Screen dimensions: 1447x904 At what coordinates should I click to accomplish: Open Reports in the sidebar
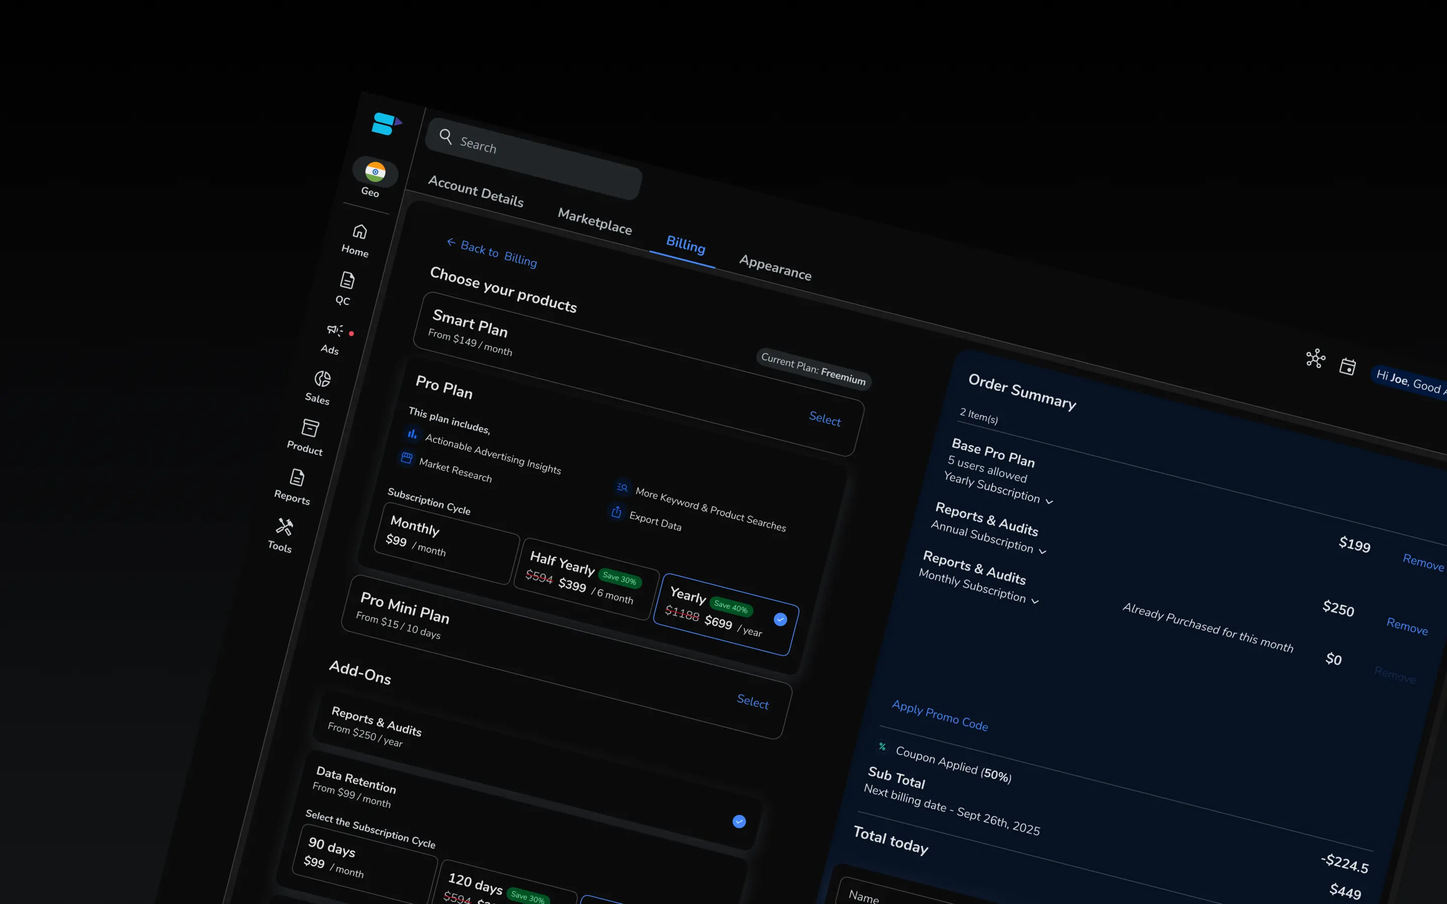click(295, 487)
